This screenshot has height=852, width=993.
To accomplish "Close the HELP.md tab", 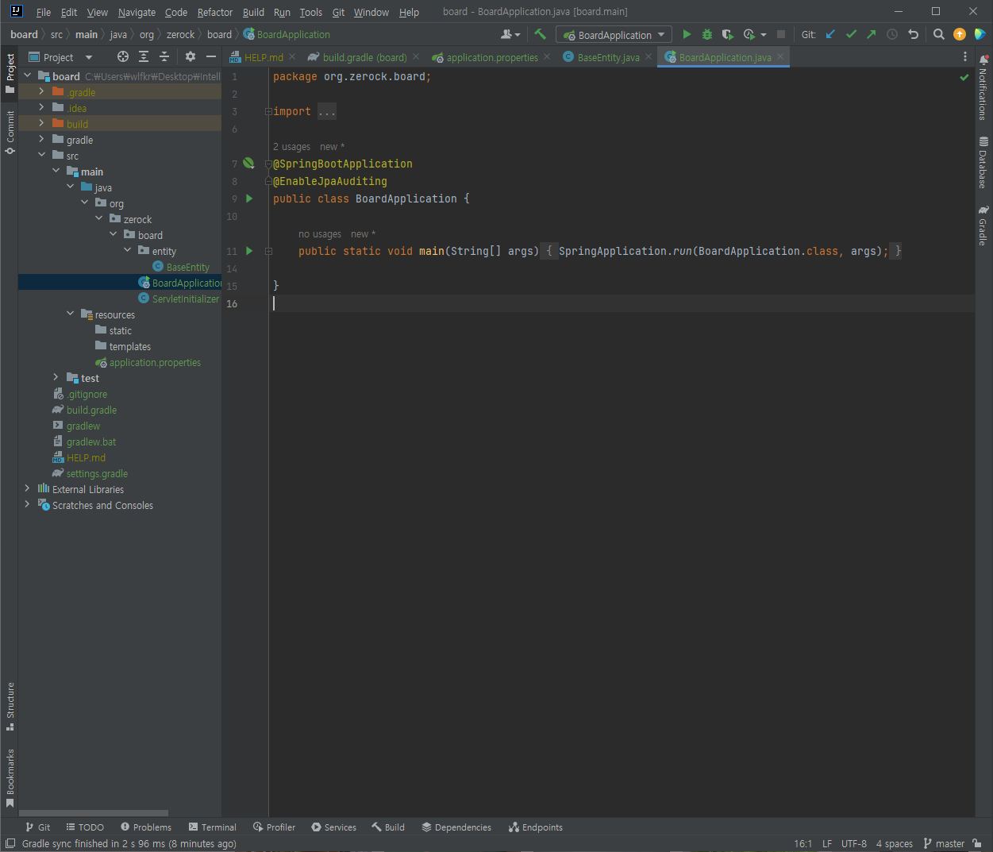I will (292, 56).
